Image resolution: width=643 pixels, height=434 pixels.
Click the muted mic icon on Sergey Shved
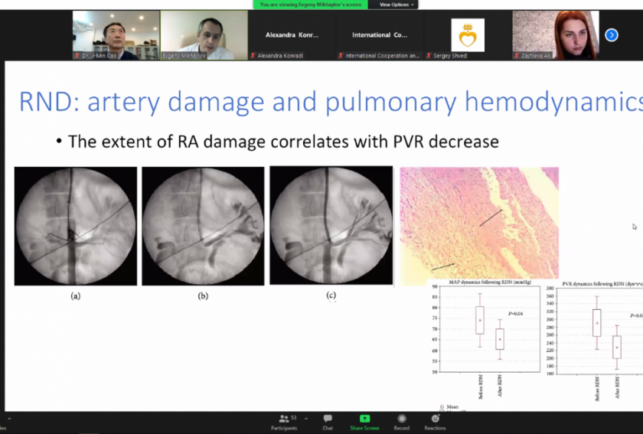coord(429,56)
